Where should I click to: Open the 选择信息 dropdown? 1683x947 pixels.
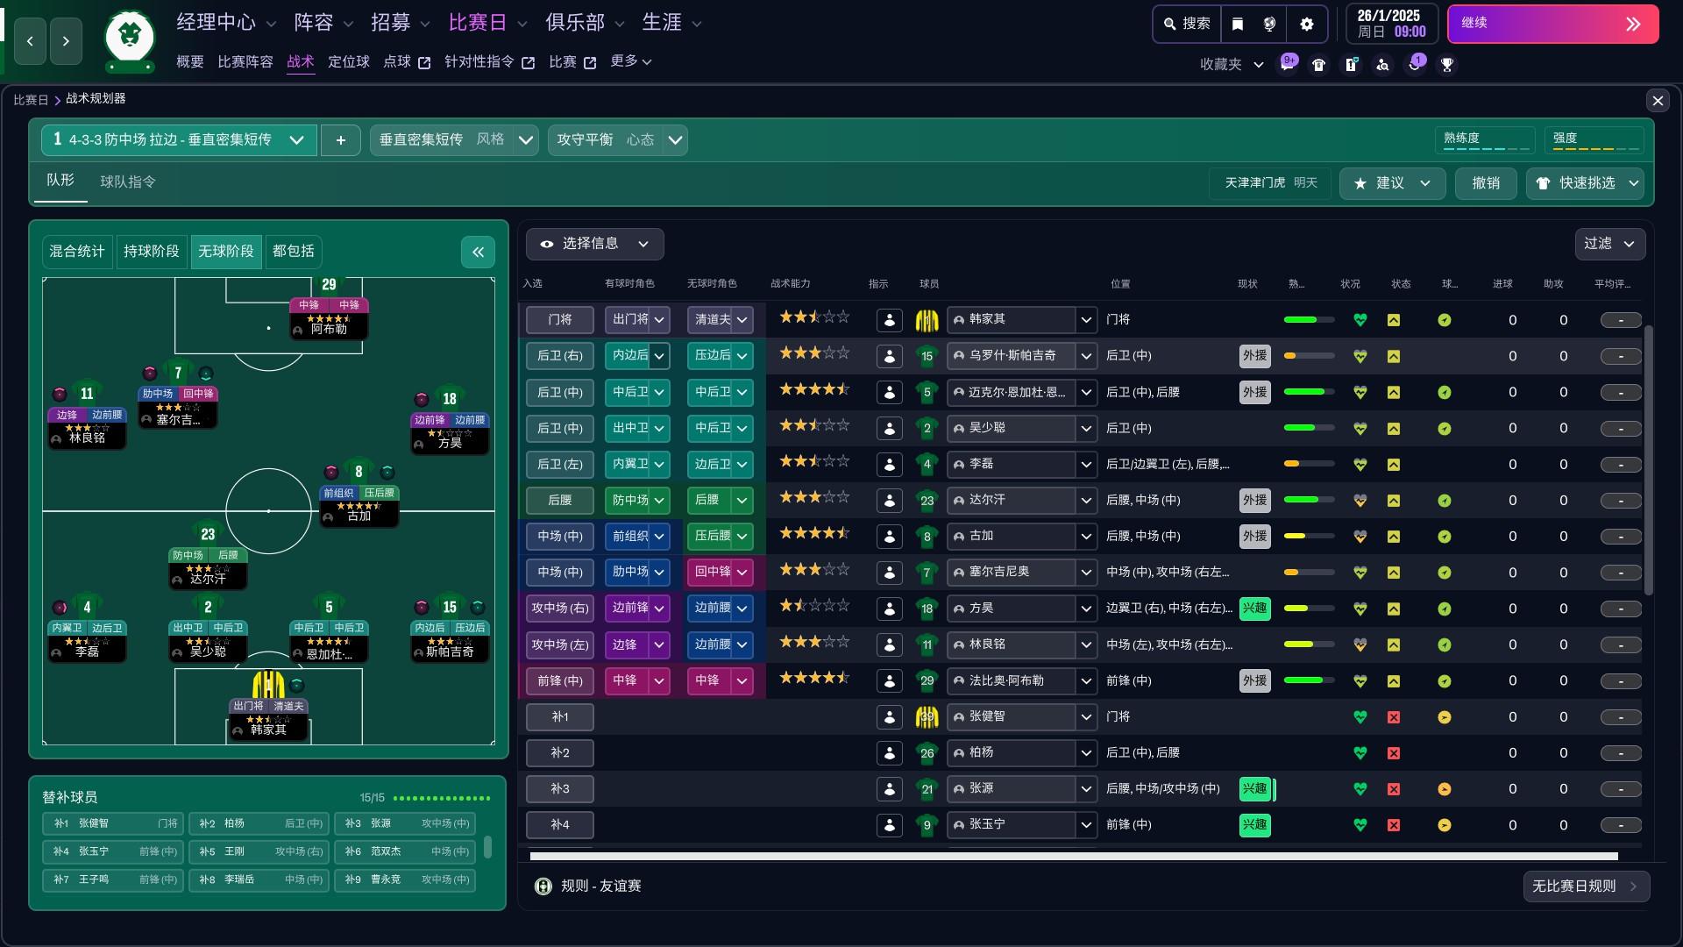point(595,244)
